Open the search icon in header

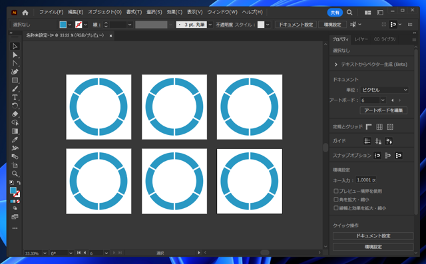(x=349, y=13)
